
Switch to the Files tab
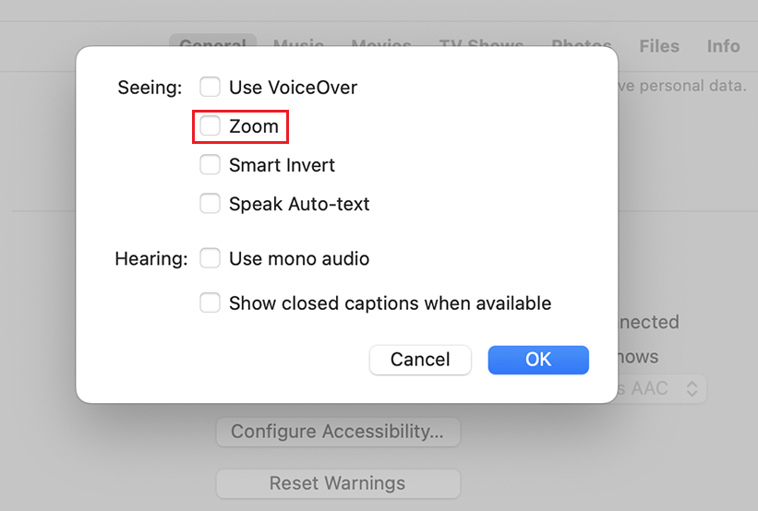[x=659, y=46]
